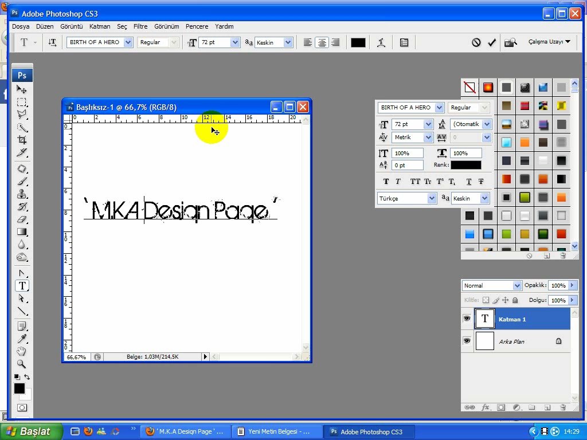
Task: Select the Rectangular Marquee tool
Action: tap(22, 102)
